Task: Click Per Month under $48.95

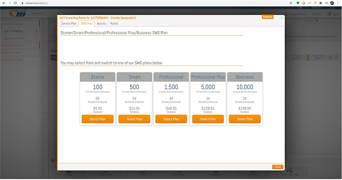Action: (x=171, y=112)
